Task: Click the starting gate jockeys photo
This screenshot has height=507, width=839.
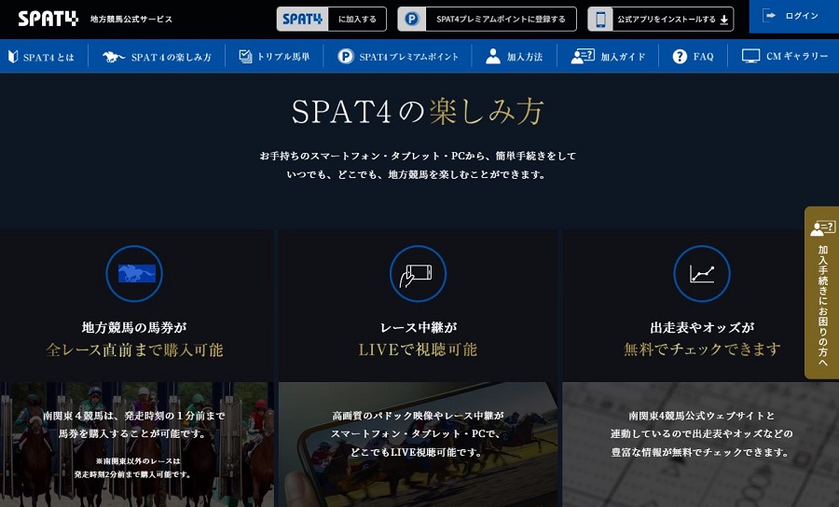Action: click(136, 445)
